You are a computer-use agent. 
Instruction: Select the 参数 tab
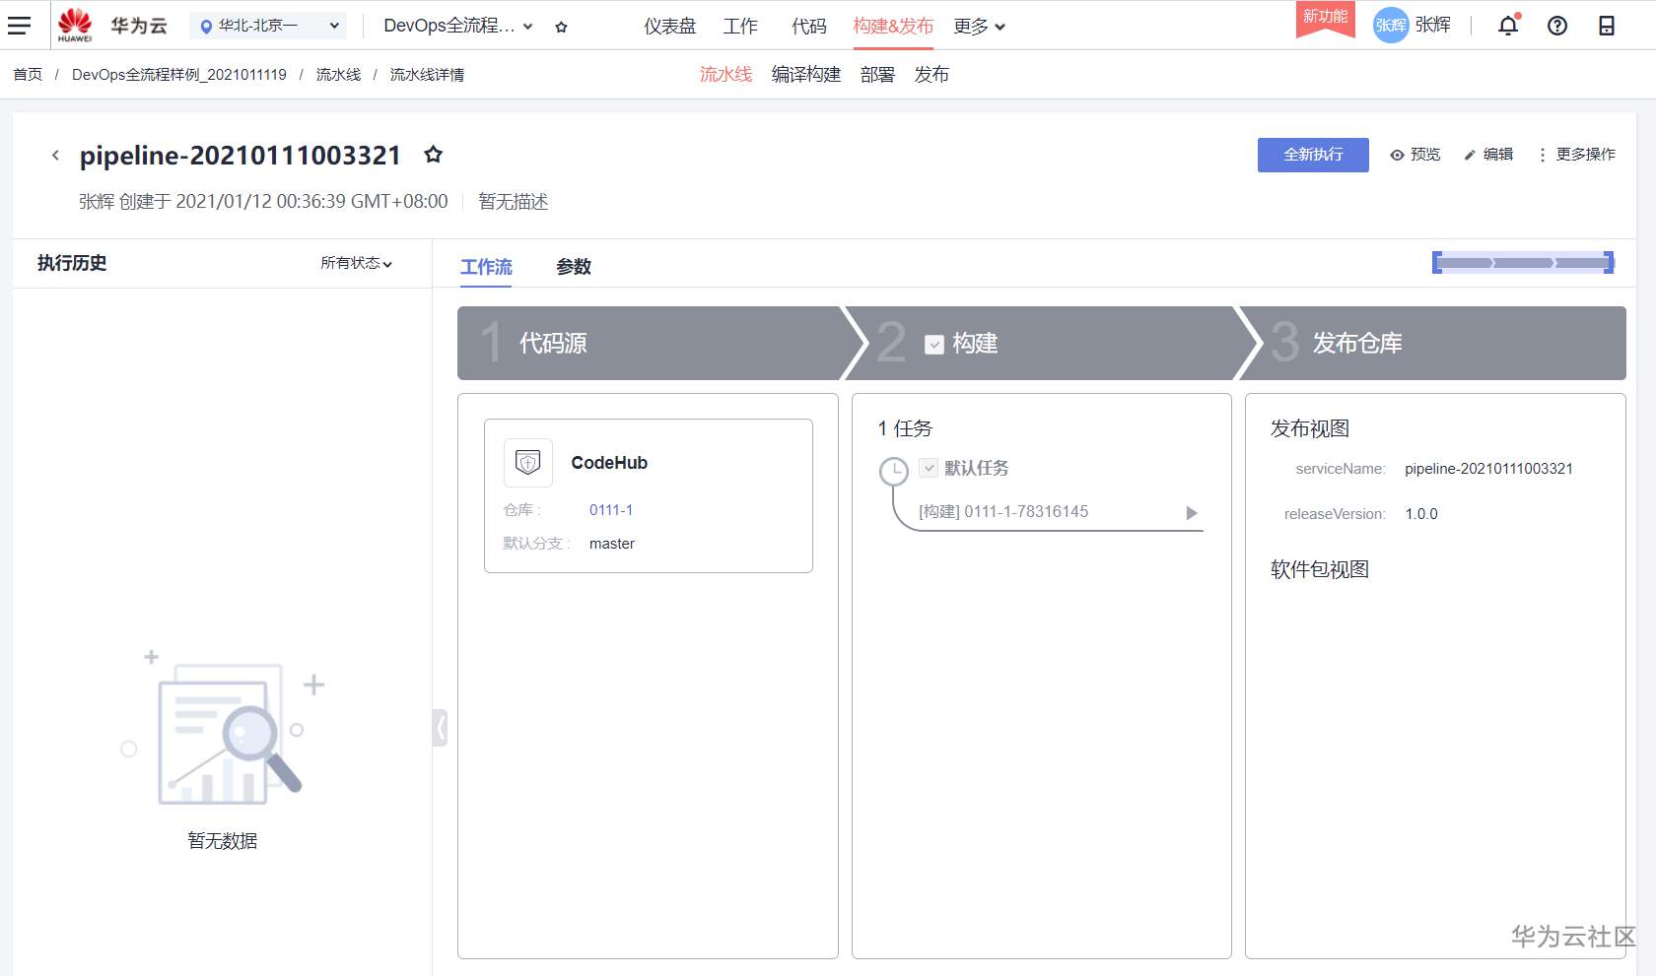[x=574, y=267]
